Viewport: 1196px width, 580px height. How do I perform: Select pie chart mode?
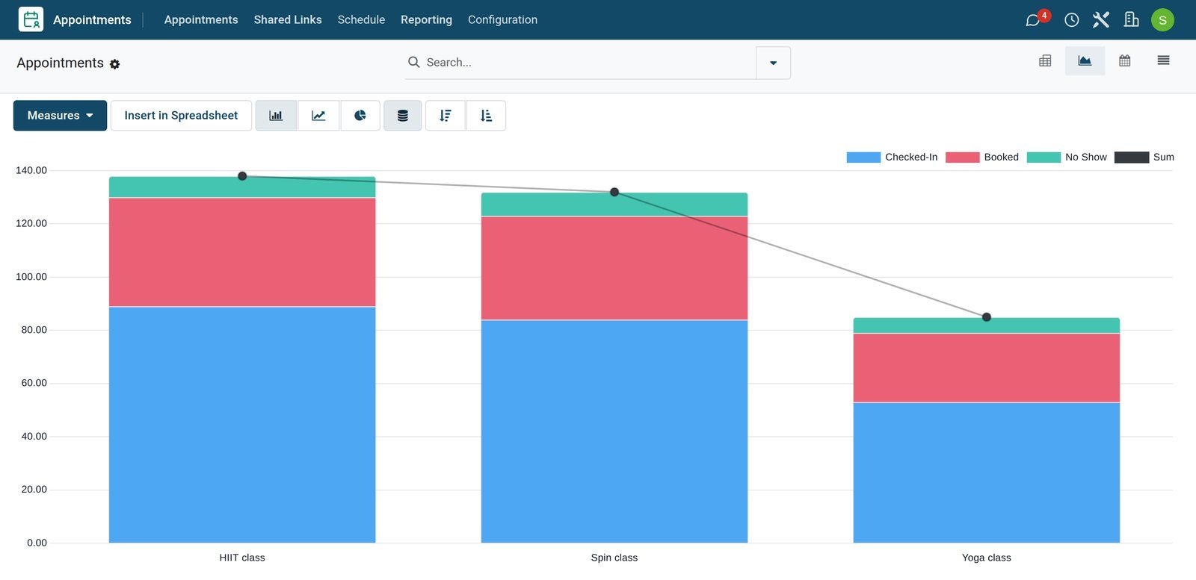(360, 116)
